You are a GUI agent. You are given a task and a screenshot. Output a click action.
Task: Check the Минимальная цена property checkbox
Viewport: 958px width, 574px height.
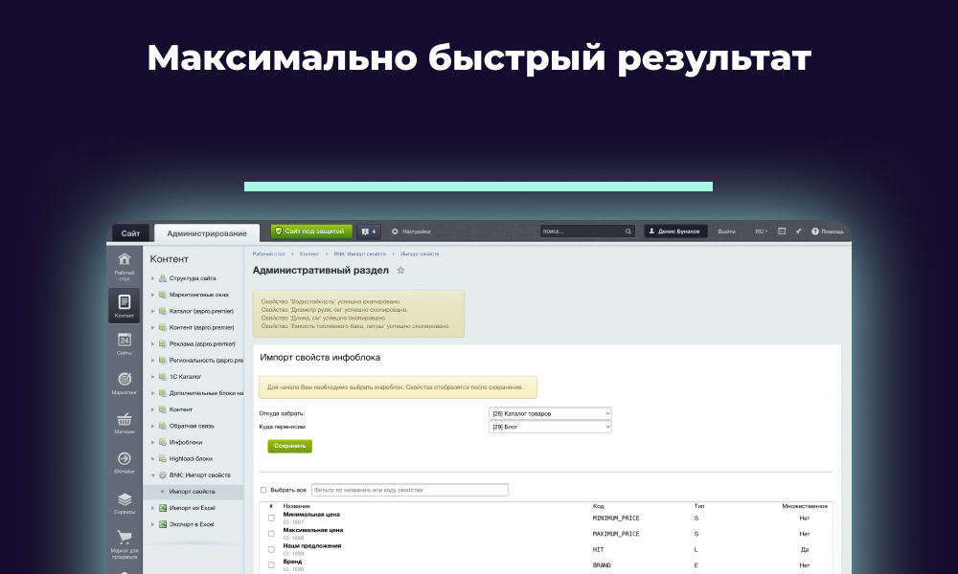[271, 518]
